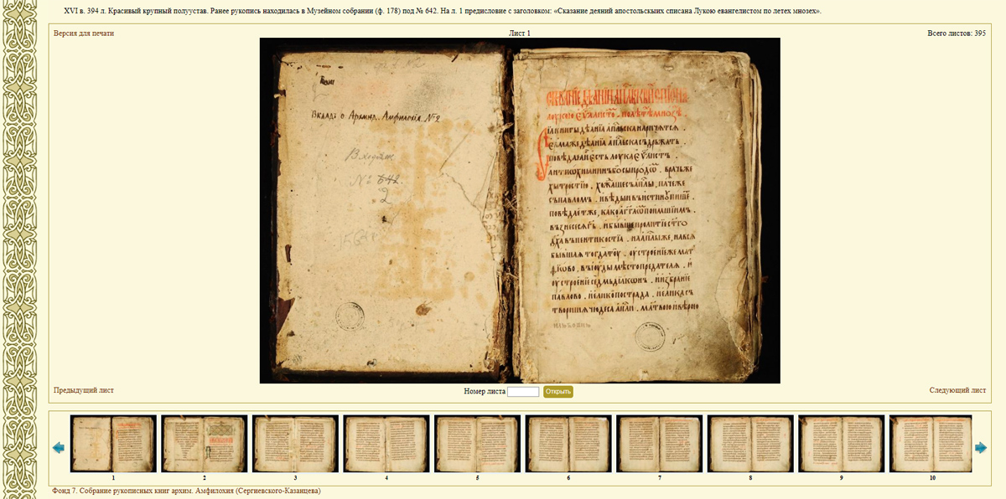Show sheet 9 from thumbnail strip
The image size is (1006, 499).
[x=841, y=444]
